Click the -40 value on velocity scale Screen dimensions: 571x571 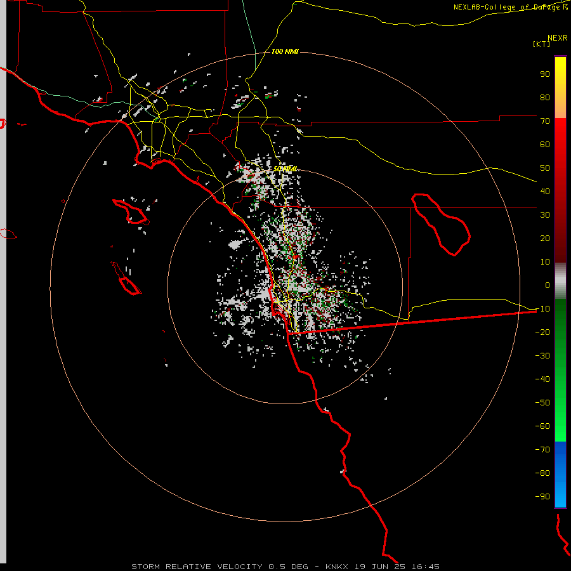point(542,379)
